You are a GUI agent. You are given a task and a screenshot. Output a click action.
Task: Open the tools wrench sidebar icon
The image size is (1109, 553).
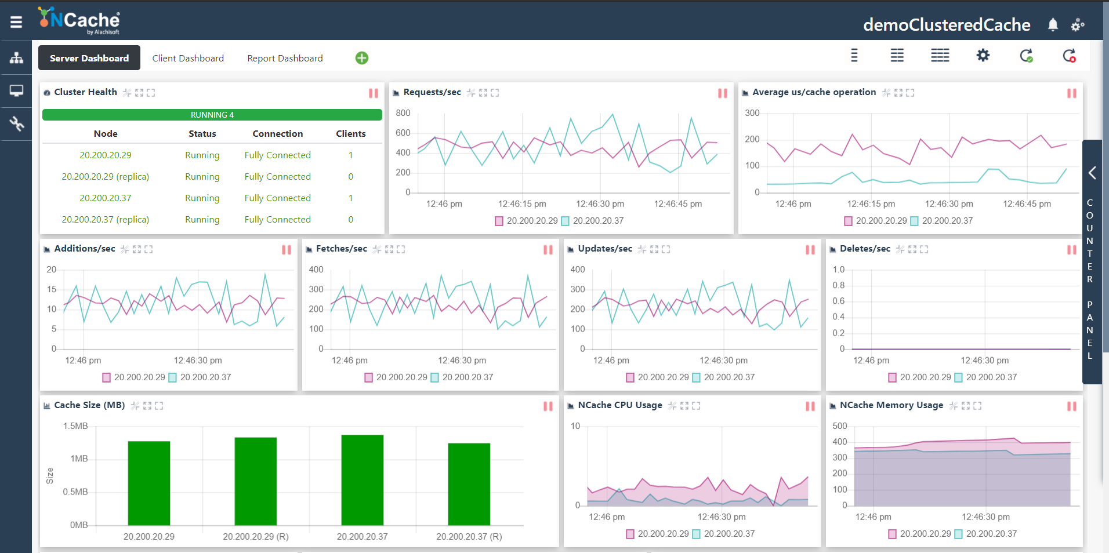tap(16, 123)
